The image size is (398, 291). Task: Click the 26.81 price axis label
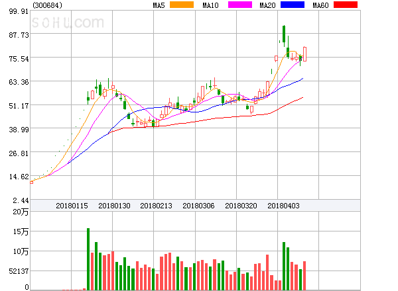19,153
